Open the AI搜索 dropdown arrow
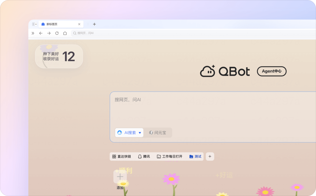This screenshot has width=316, height=196. [x=140, y=133]
